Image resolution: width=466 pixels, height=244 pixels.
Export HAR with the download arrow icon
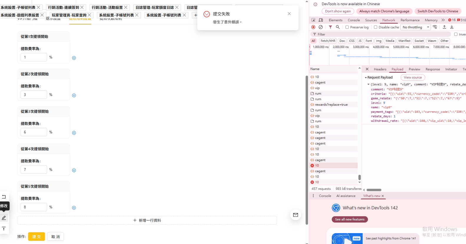[x=452, y=27]
